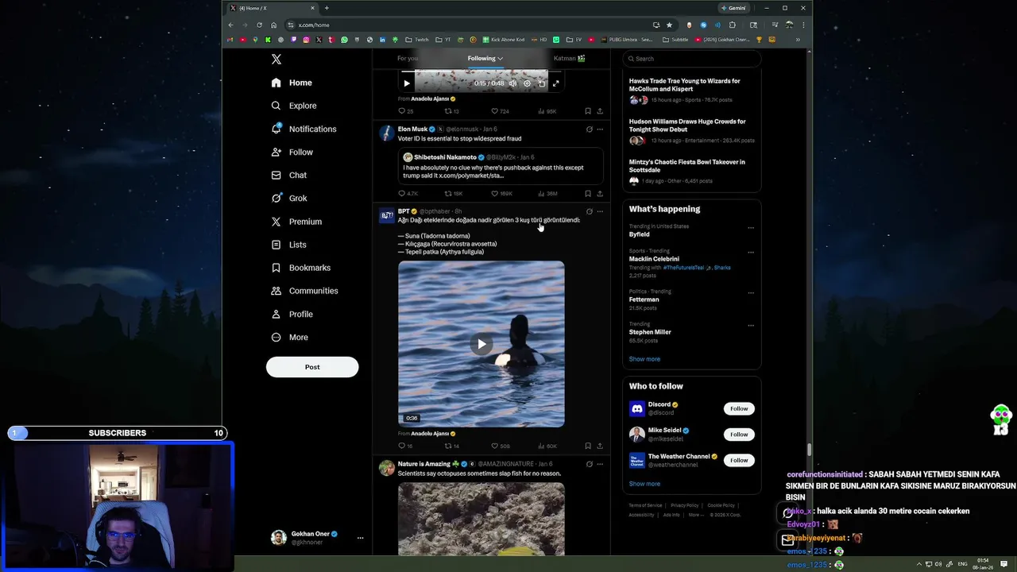Switch to the For you tab
The height and width of the screenshot is (572, 1017).
click(408, 58)
